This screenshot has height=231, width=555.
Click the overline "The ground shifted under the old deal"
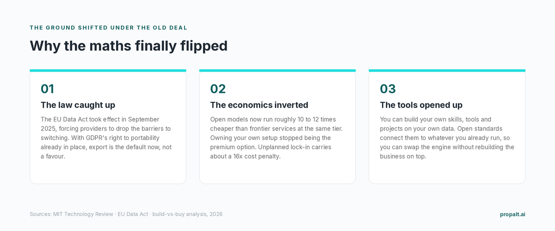point(109,28)
